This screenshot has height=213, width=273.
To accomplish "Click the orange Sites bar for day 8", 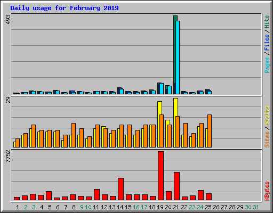I will [x=74, y=135].
